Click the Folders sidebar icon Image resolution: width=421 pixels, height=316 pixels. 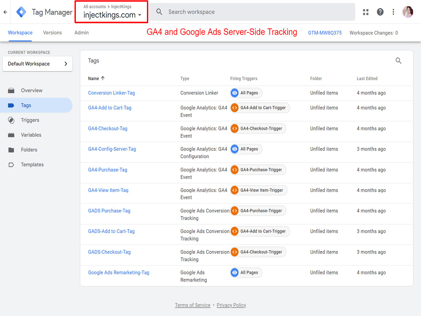click(x=11, y=150)
